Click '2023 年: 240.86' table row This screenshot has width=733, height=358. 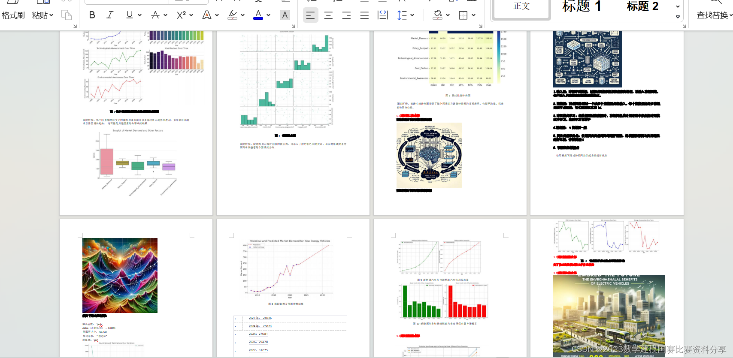[x=290, y=318]
